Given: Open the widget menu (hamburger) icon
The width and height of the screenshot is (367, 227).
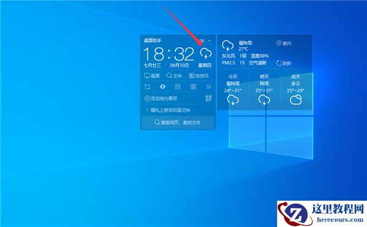Looking at the screenshot, I should 201,41.
